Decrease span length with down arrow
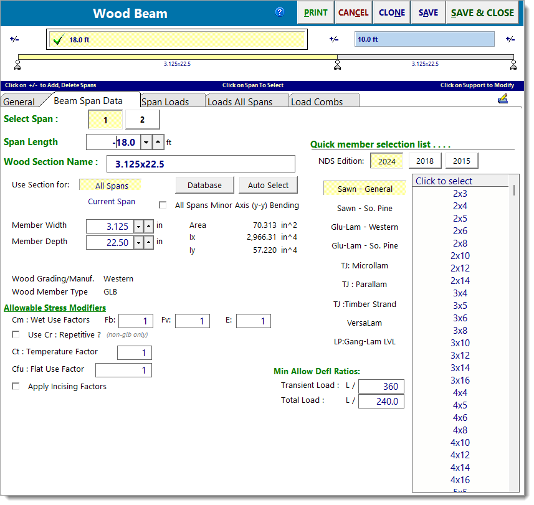The height and width of the screenshot is (505, 534). tap(146, 142)
